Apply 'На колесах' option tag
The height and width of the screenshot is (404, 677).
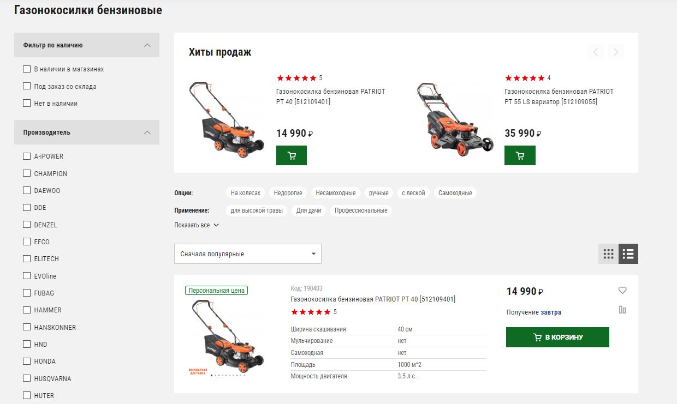click(x=246, y=193)
